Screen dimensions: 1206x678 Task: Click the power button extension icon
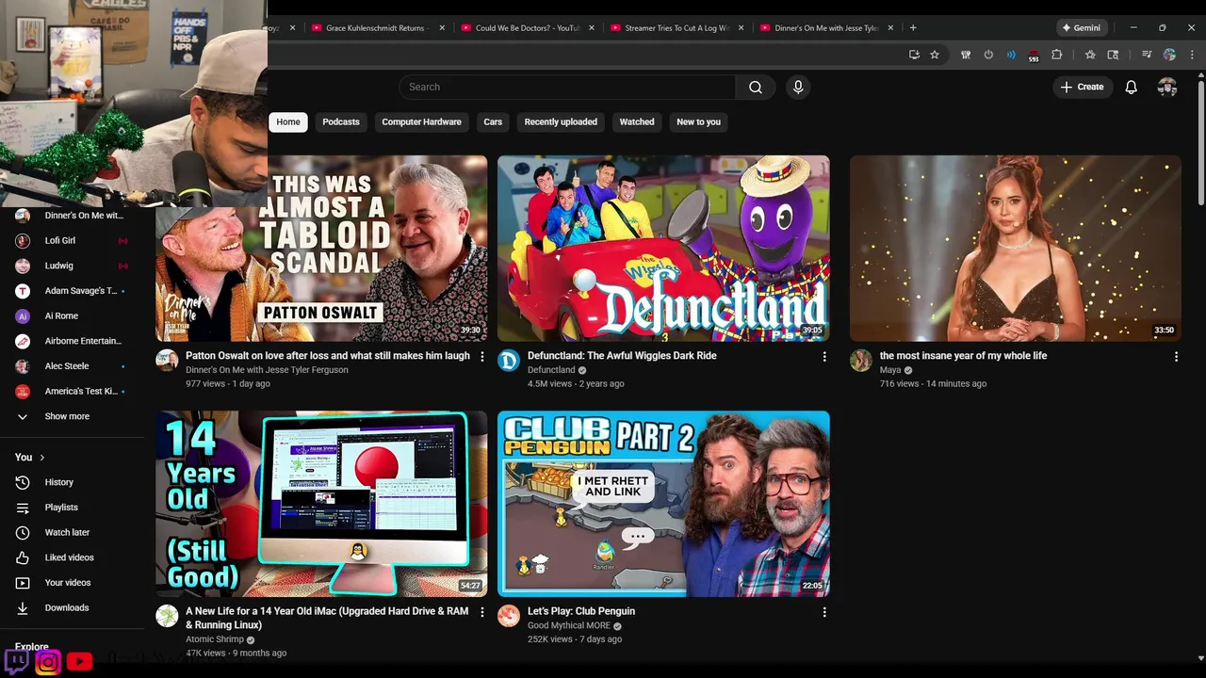coord(988,55)
